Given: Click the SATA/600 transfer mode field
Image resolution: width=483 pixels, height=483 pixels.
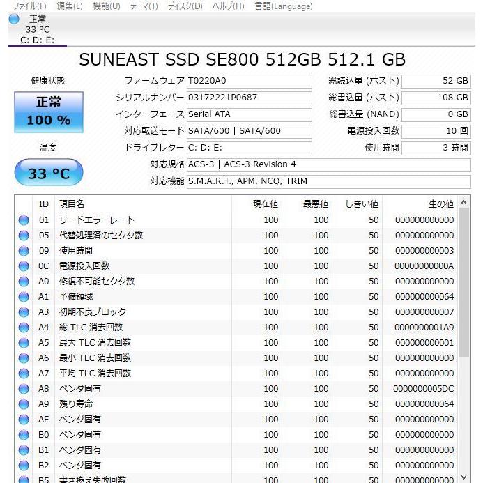Looking at the screenshot, I should point(250,131).
